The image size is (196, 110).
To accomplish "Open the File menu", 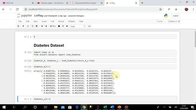I will [20, 21].
